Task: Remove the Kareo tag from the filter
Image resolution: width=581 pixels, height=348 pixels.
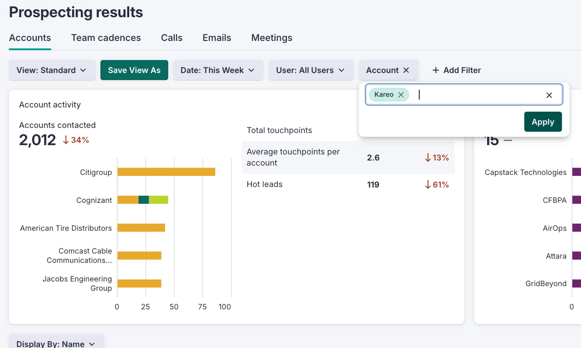Action: pos(401,95)
